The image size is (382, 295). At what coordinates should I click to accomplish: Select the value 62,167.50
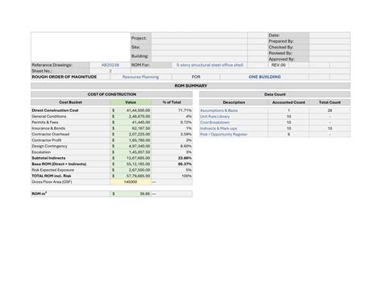pyautogui.click(x=131, y=128)
